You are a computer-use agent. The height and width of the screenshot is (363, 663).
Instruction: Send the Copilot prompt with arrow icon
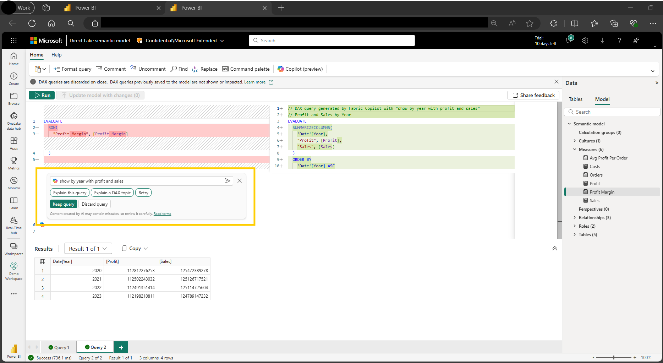click(228, 181)
